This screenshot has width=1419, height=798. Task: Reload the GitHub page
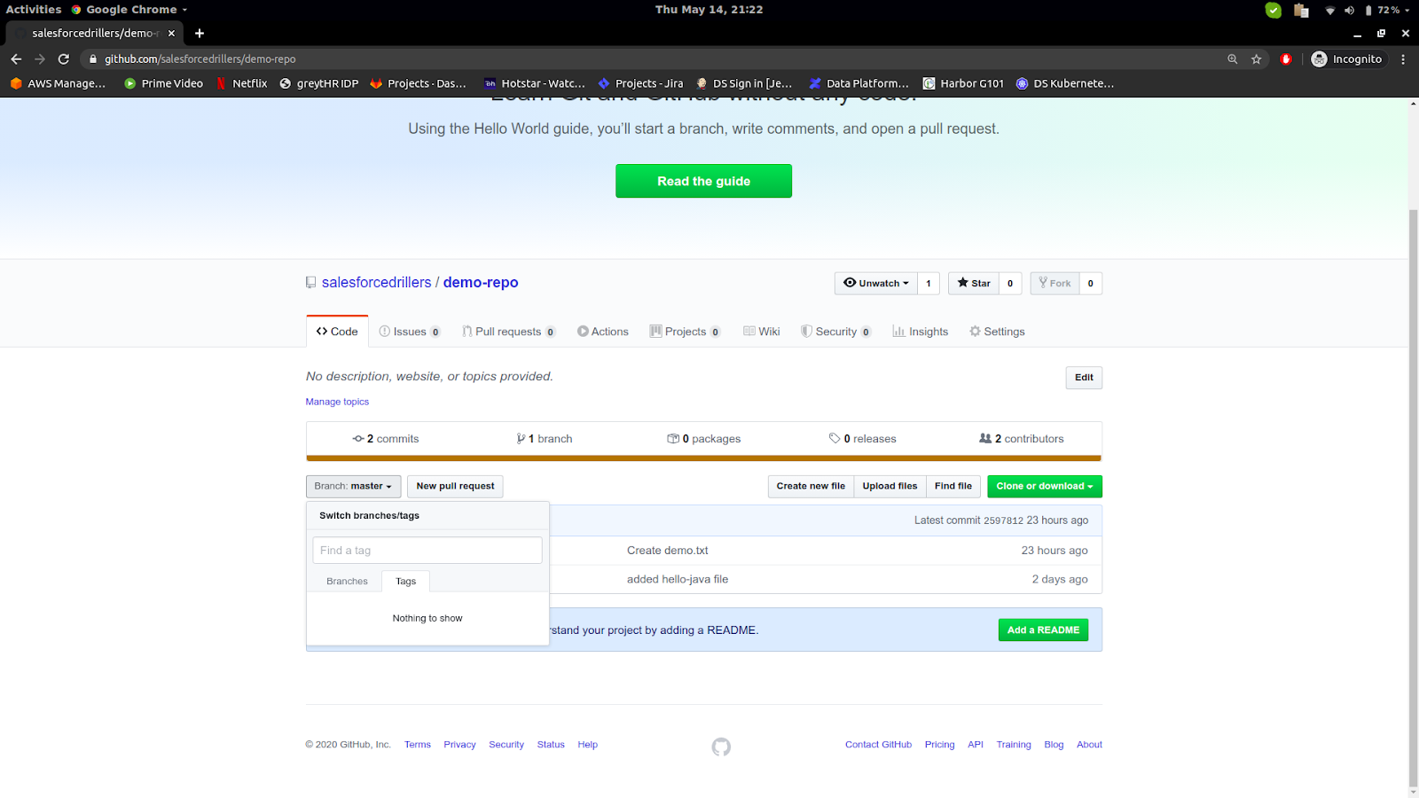[64, 59]
